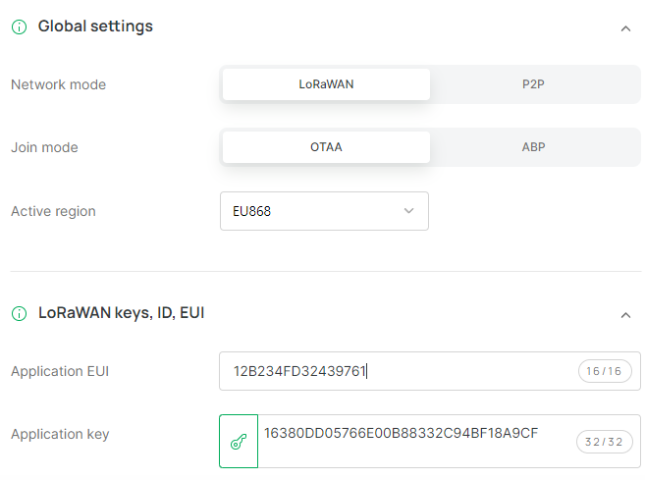
Task: Click the Join mode label
Action: coord(44,147)
